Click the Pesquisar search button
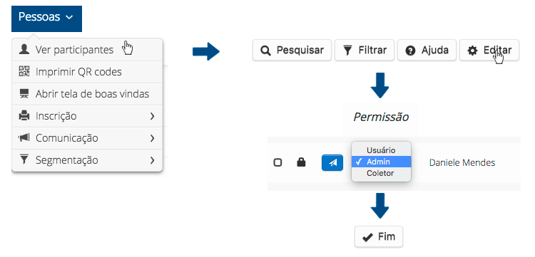 click(292, 51)
